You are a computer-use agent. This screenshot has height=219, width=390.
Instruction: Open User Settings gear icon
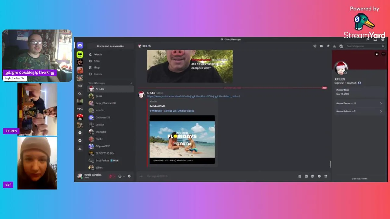click(x=129, y=176)
